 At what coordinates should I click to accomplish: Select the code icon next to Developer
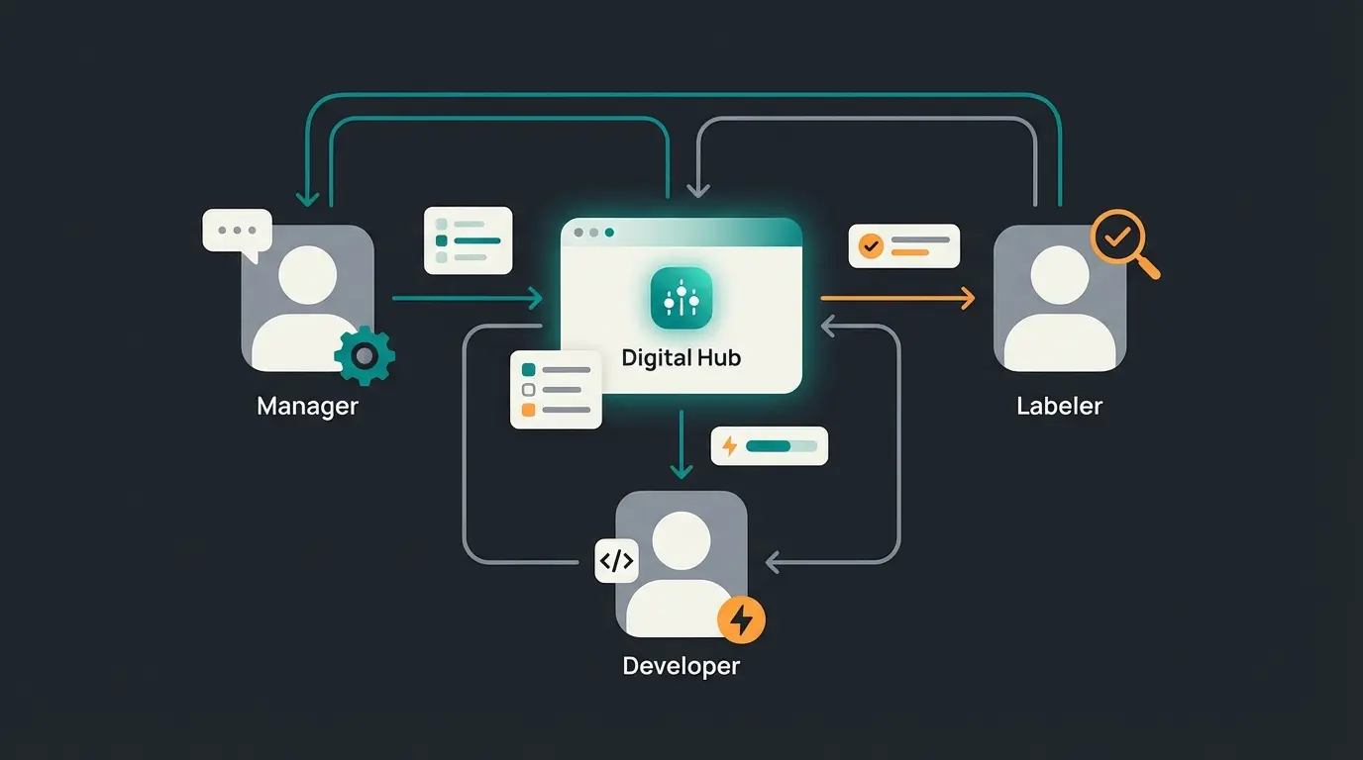click(616, 560)
